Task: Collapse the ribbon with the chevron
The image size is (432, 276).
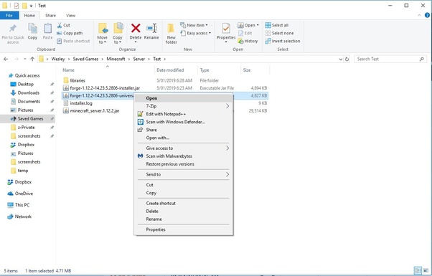Action: coord(419,16)
